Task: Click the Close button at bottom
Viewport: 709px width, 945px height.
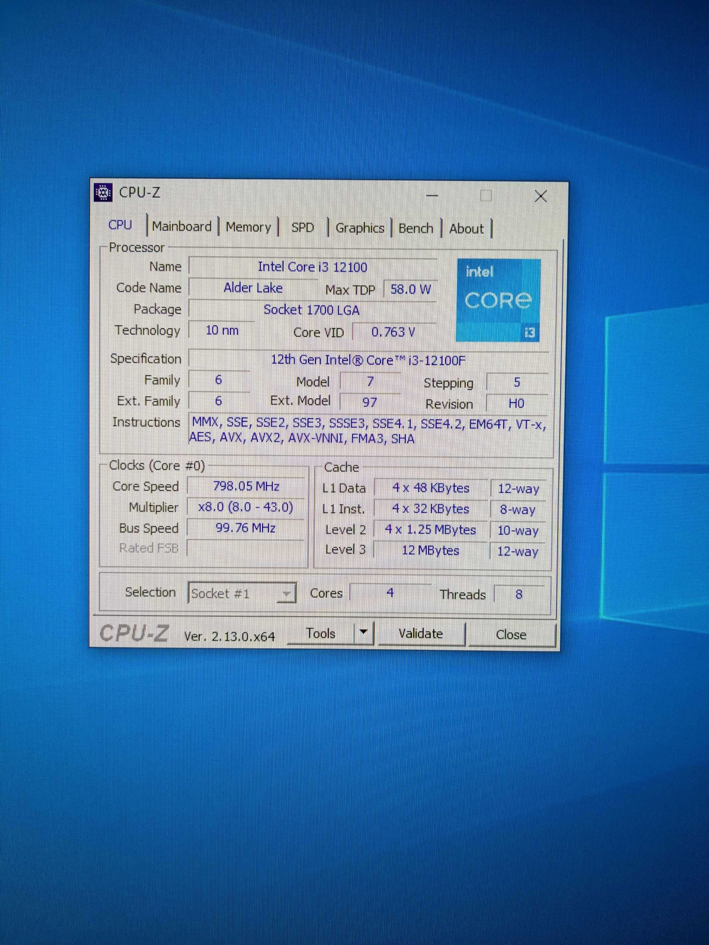Action: coord(511,634)
